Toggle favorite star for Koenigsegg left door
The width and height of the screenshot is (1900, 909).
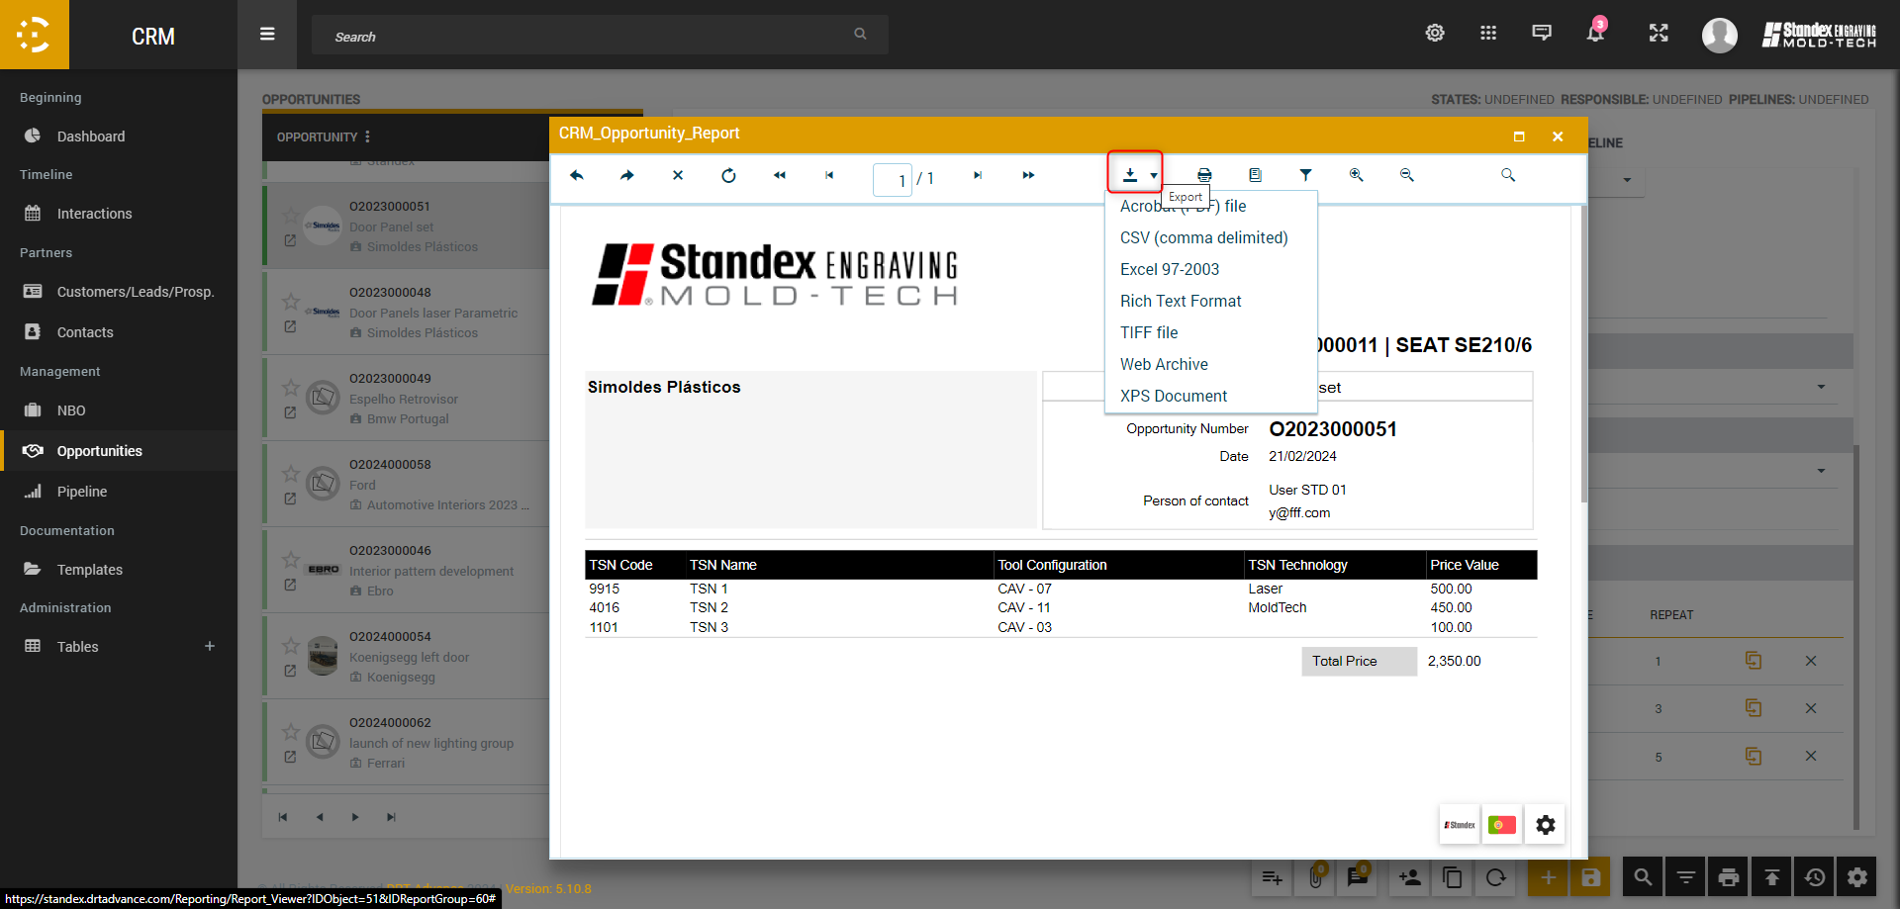[x=290, y=646]
